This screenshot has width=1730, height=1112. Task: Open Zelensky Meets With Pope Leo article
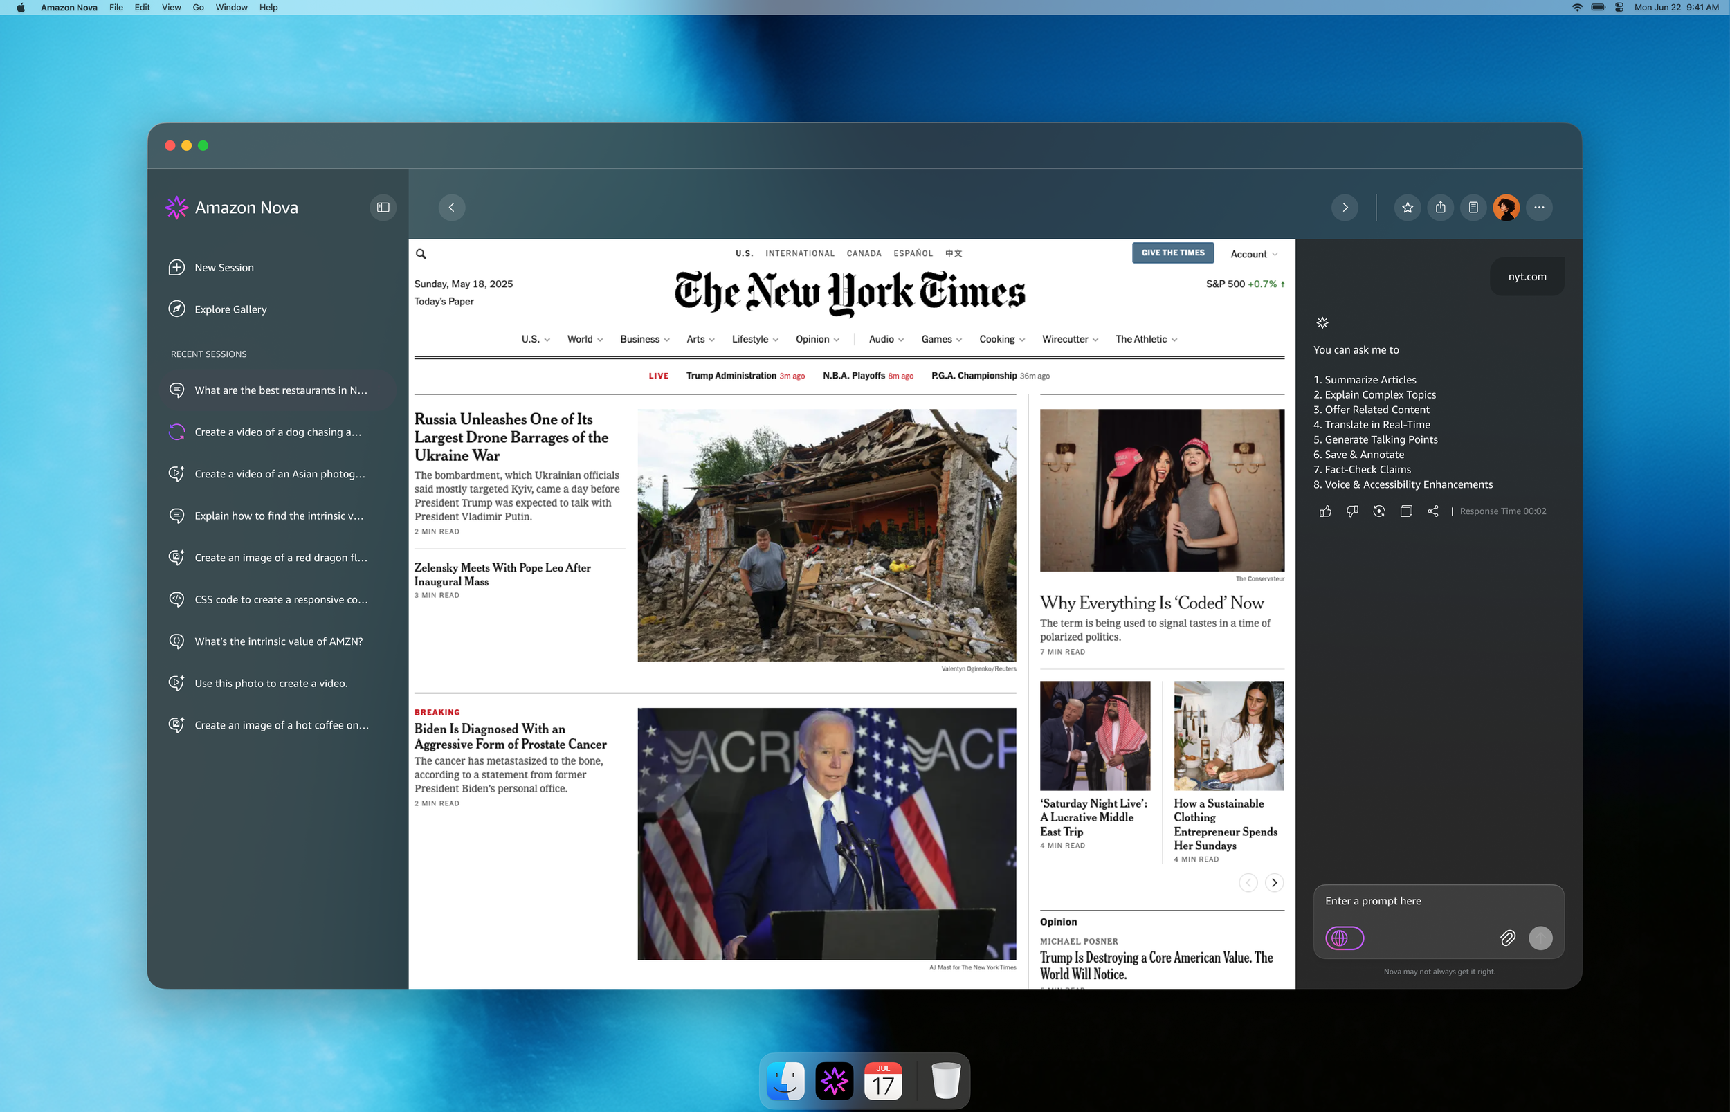pos(502,574)
